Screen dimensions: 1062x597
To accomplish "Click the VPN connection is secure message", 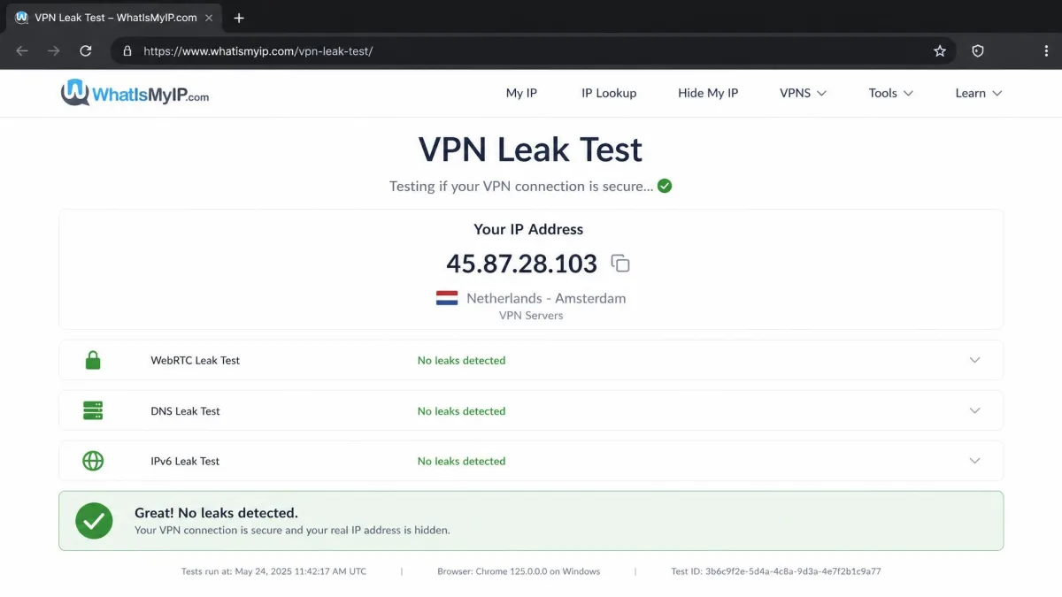I will (292, 531).
